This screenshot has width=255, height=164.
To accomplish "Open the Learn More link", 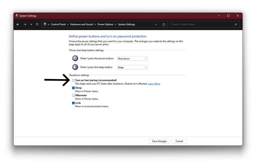I will tap(154, 84).
